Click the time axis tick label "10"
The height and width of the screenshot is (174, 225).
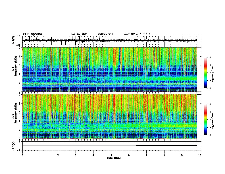pyautogui.click(x=200, y=155)
